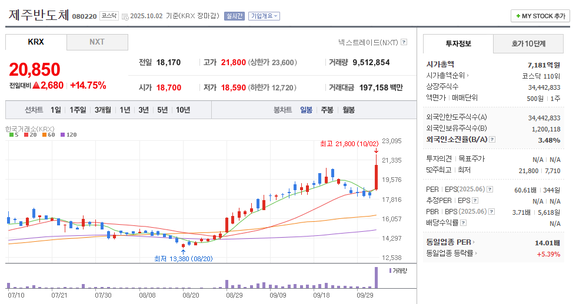
Task: Switch to the KRX tab
Action: (36, 42)
